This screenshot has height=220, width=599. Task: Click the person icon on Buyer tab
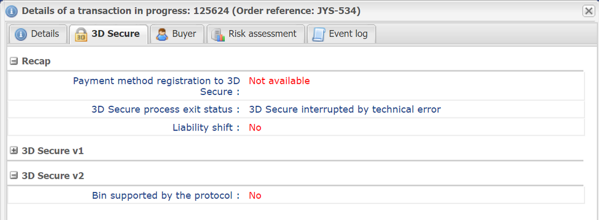tap(162, 34)
